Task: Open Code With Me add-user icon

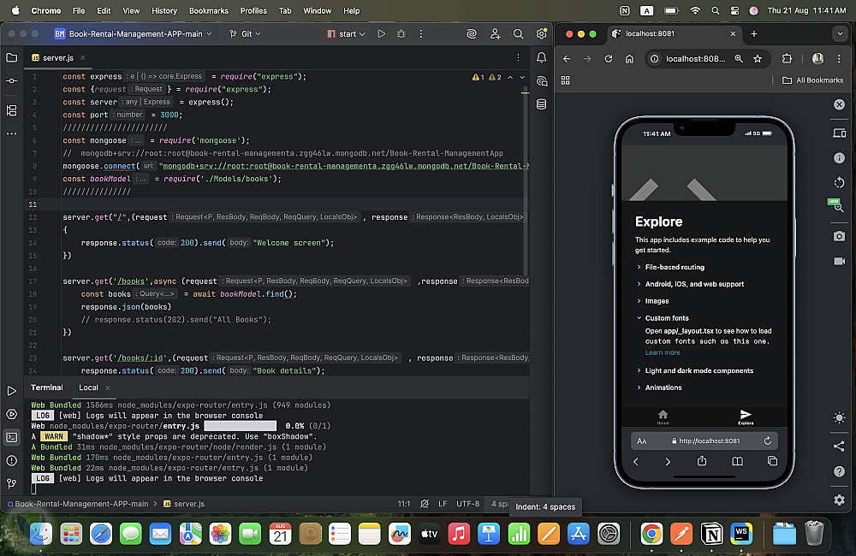Action: 495,34
